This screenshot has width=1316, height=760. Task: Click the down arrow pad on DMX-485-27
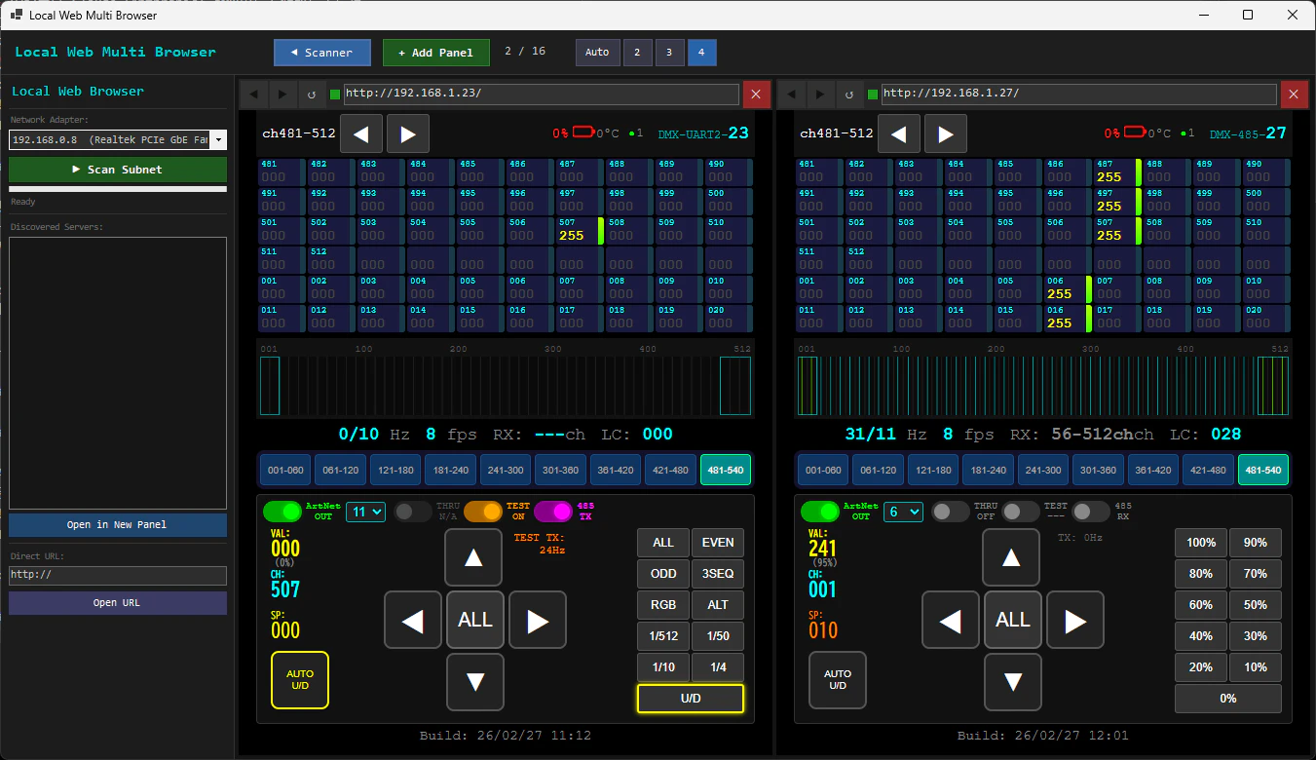pyautogui.click(x=1013, y=682)
